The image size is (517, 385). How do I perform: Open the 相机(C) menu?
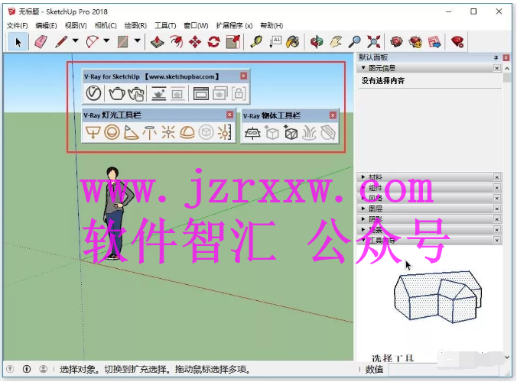tap(106, 26)
